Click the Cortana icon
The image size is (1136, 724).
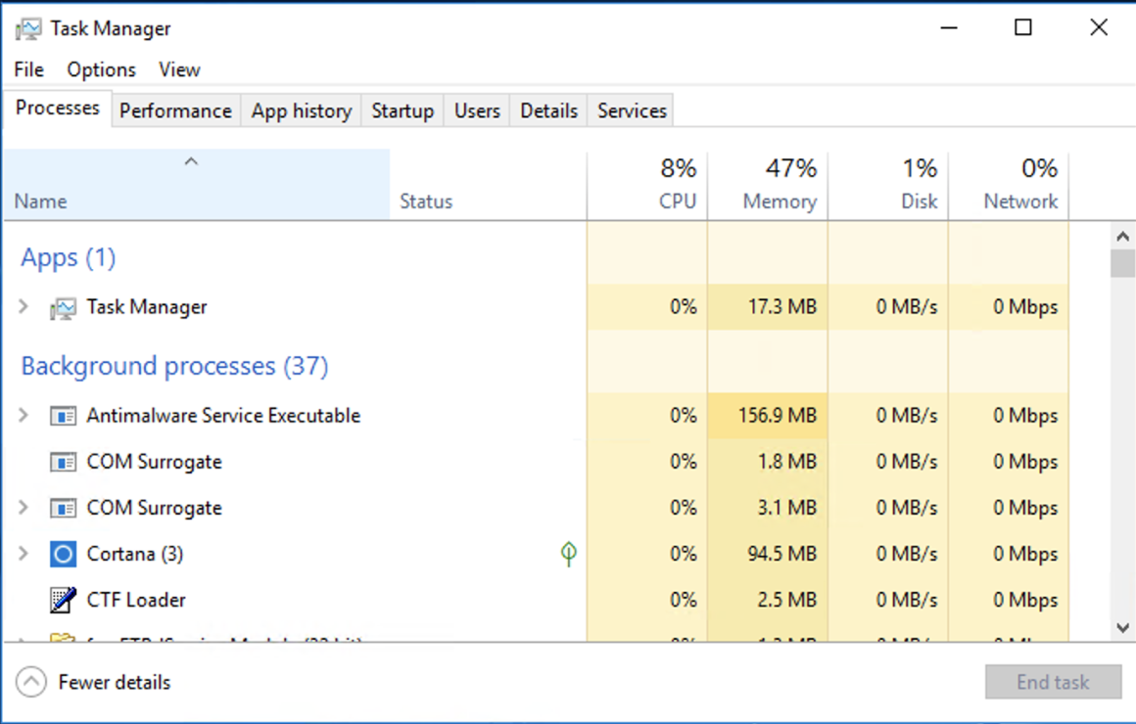click(x=63, y=554)
